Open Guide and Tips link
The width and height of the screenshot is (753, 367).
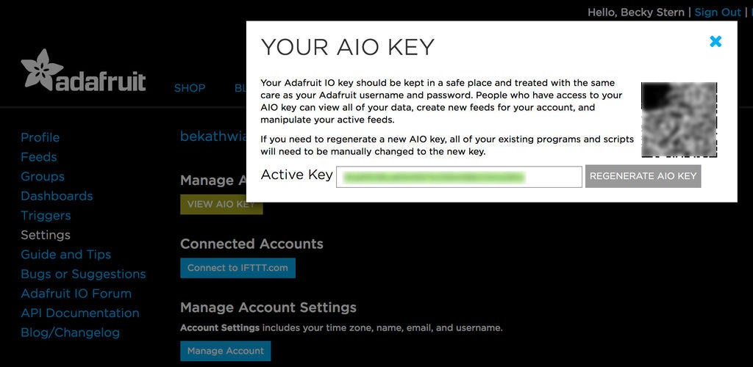pos(65,255)
